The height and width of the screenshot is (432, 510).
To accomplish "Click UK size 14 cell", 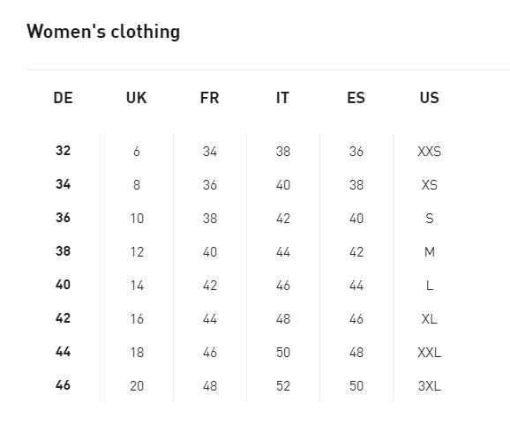I will (137, 286).
